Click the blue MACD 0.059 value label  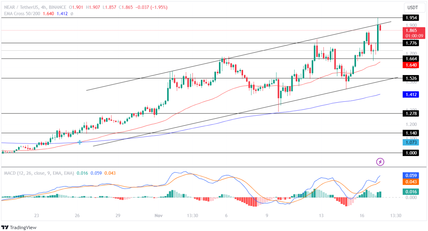coord(410,176)
